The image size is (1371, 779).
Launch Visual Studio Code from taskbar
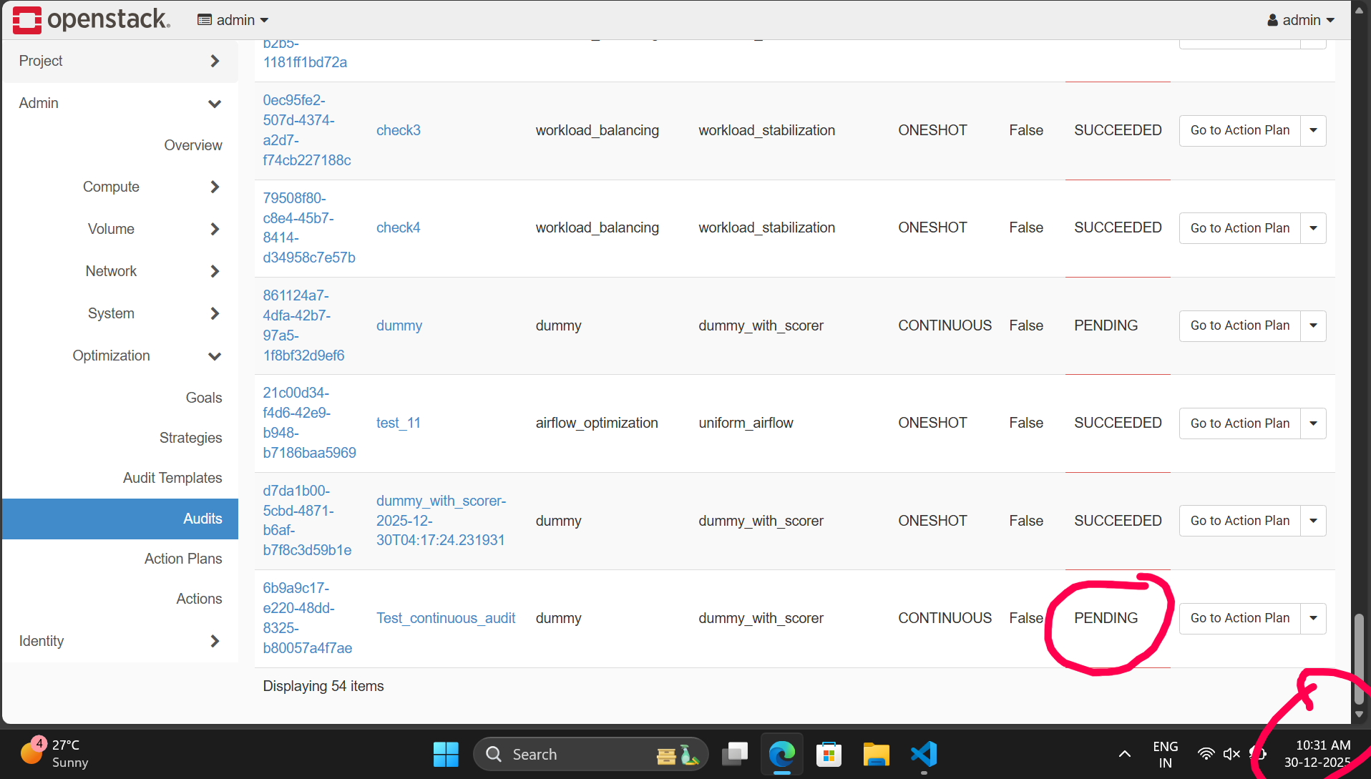pos(924,754)
